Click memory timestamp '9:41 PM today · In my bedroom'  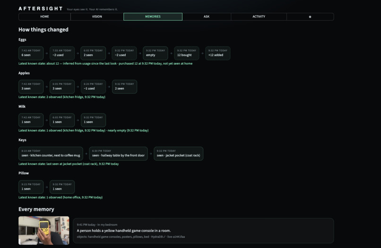(97, 225)
